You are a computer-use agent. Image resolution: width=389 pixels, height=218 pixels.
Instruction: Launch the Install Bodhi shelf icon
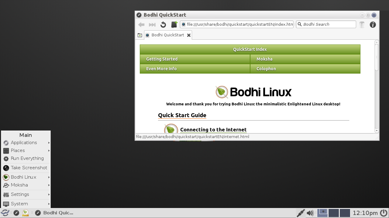coord(26,213)
